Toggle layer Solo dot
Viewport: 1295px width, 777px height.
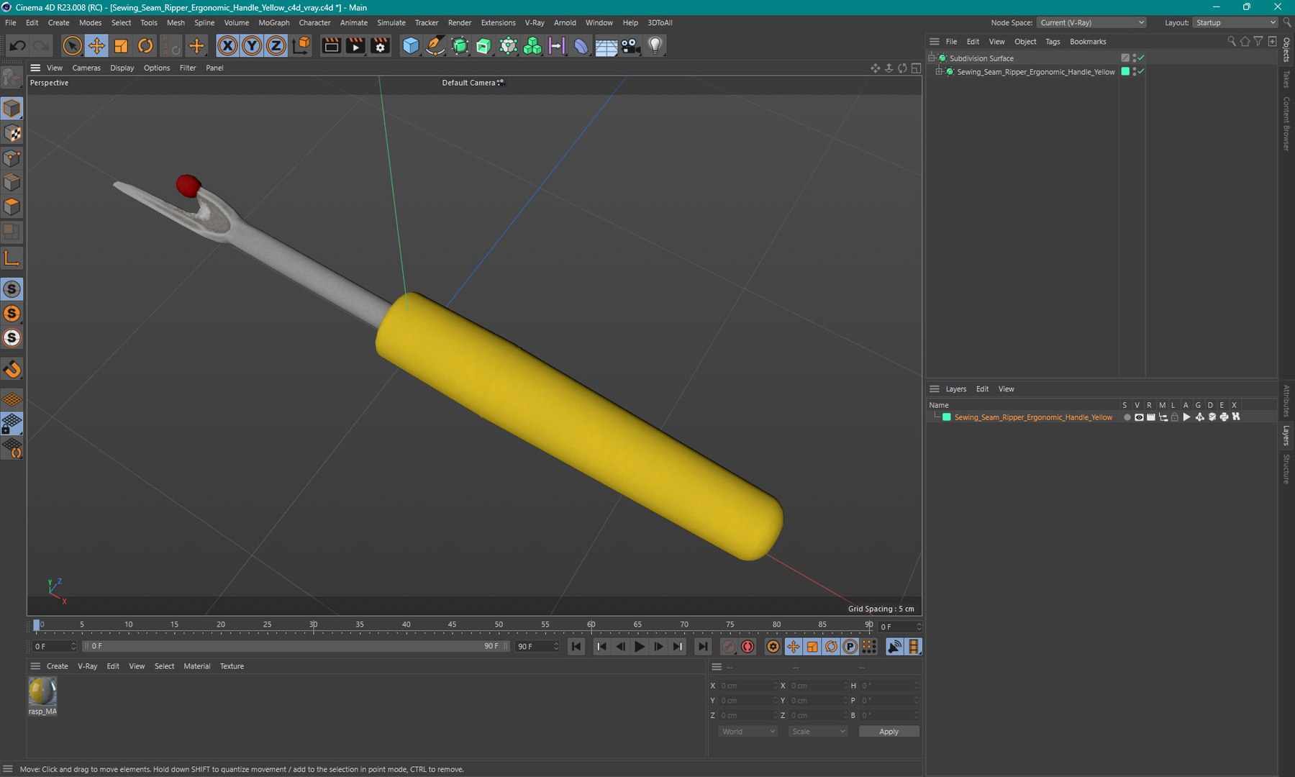[1127, 417]
